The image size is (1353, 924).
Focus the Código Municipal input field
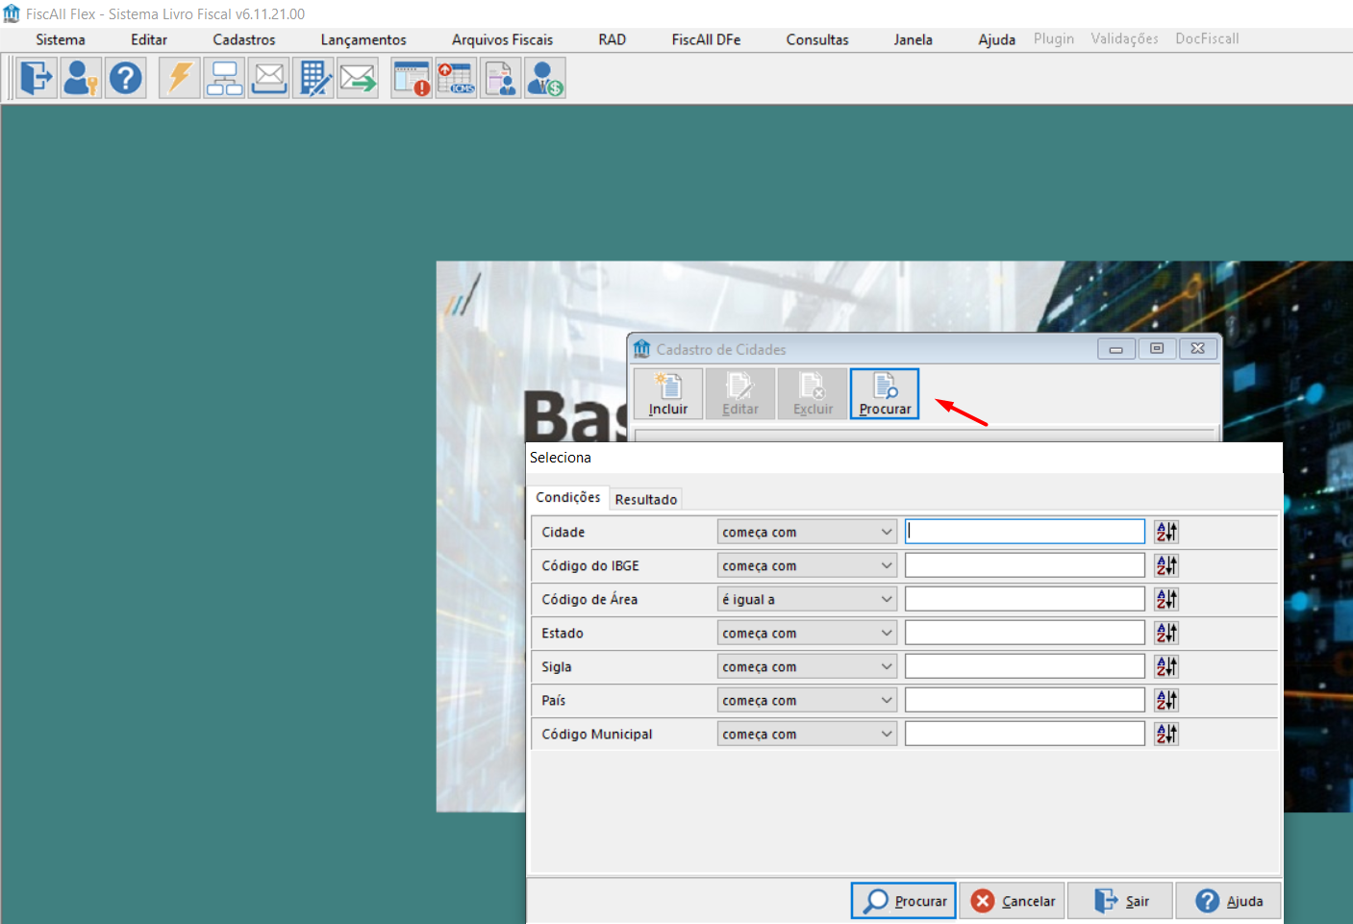tap(1025, 734)
